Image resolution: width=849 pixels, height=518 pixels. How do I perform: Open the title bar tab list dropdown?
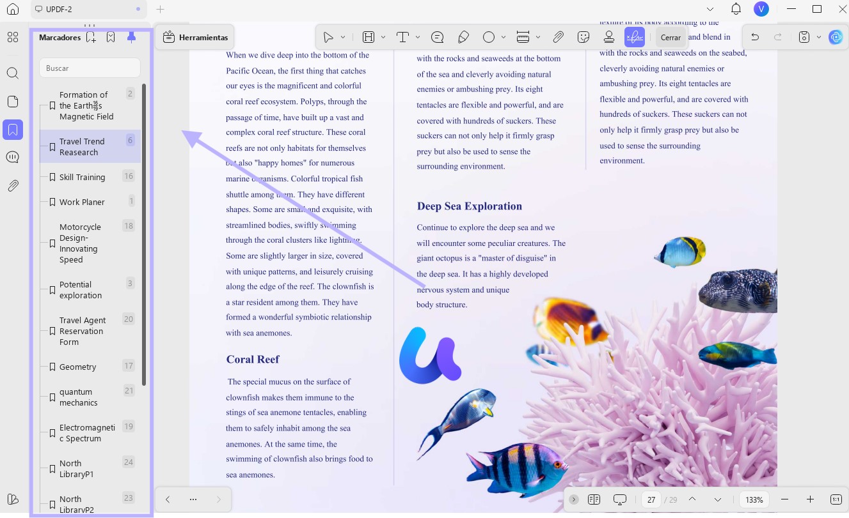(x=710, y=9)
